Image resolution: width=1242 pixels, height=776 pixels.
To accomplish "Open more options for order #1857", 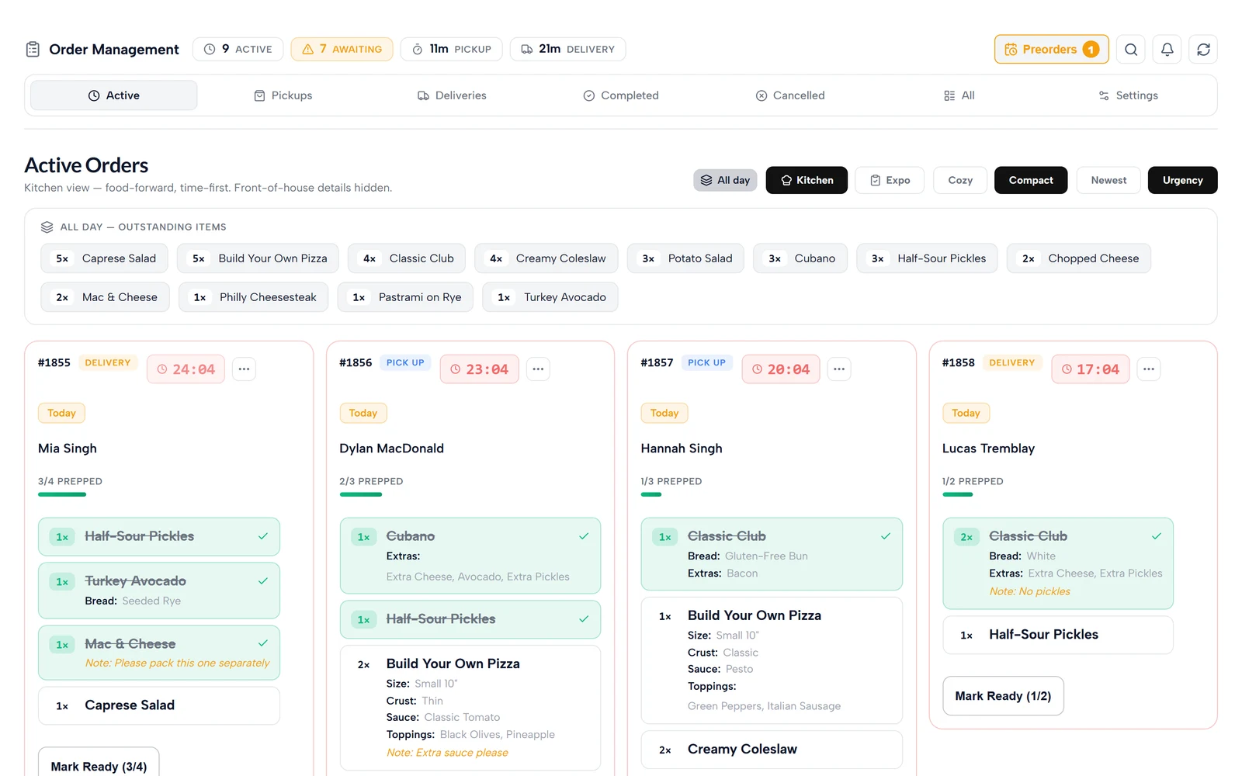I will pyautogui.click(x=839, y=369).
